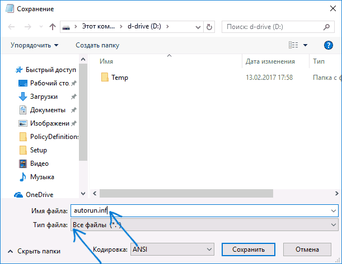Click the search magnifier icon

tap(326, 27)
